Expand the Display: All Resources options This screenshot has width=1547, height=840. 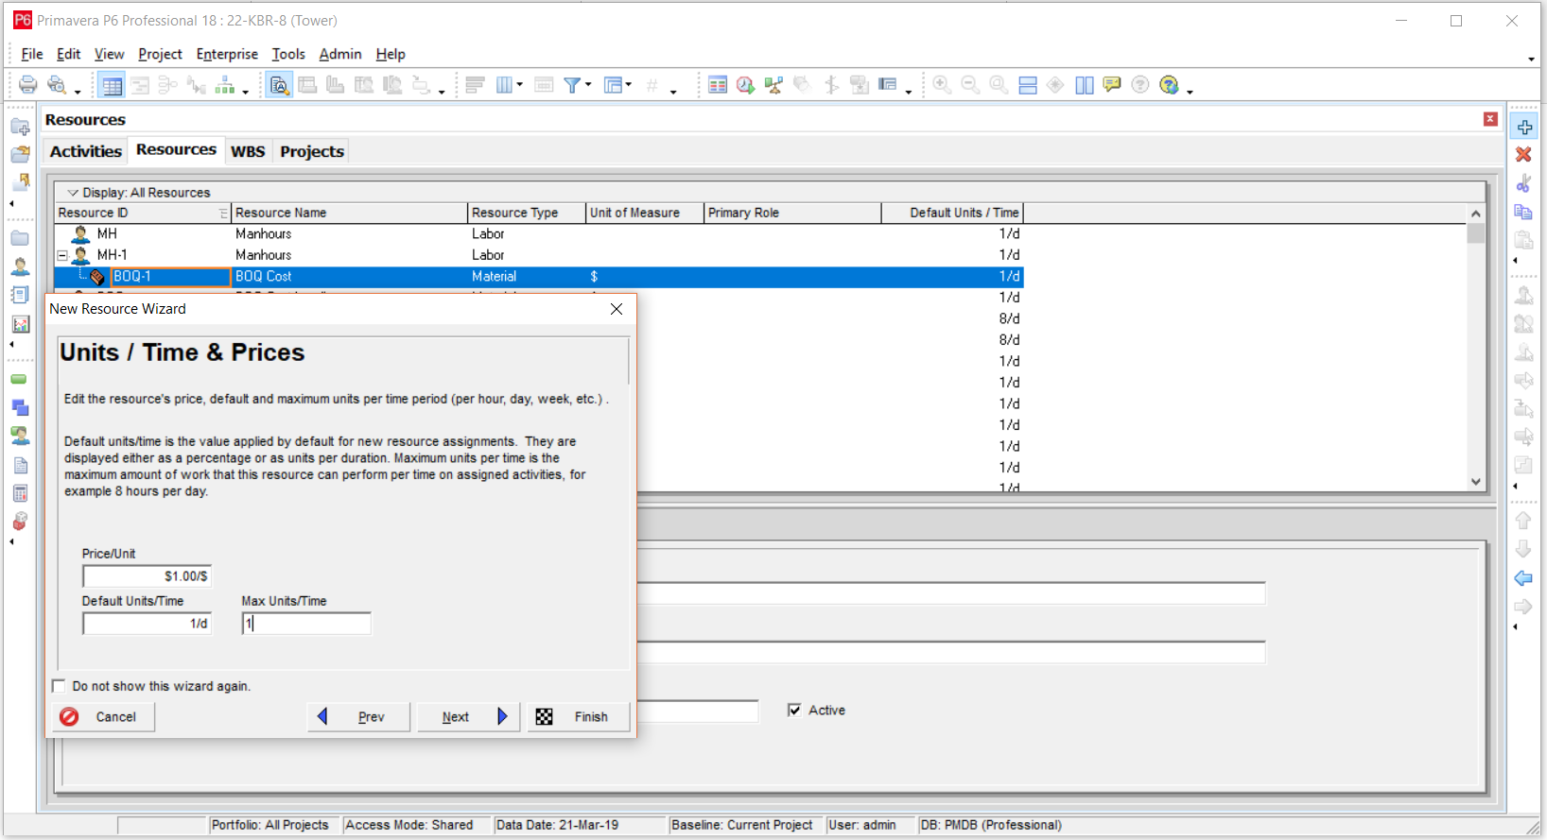(x=72, y=193)
